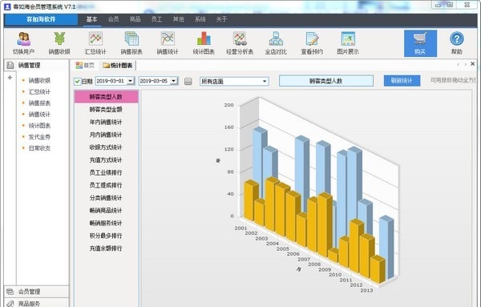The height and width of the screenshot is (307, 481).
Task: Open the 经营分析表 toolbar icon
Action: tap(240, 43)
